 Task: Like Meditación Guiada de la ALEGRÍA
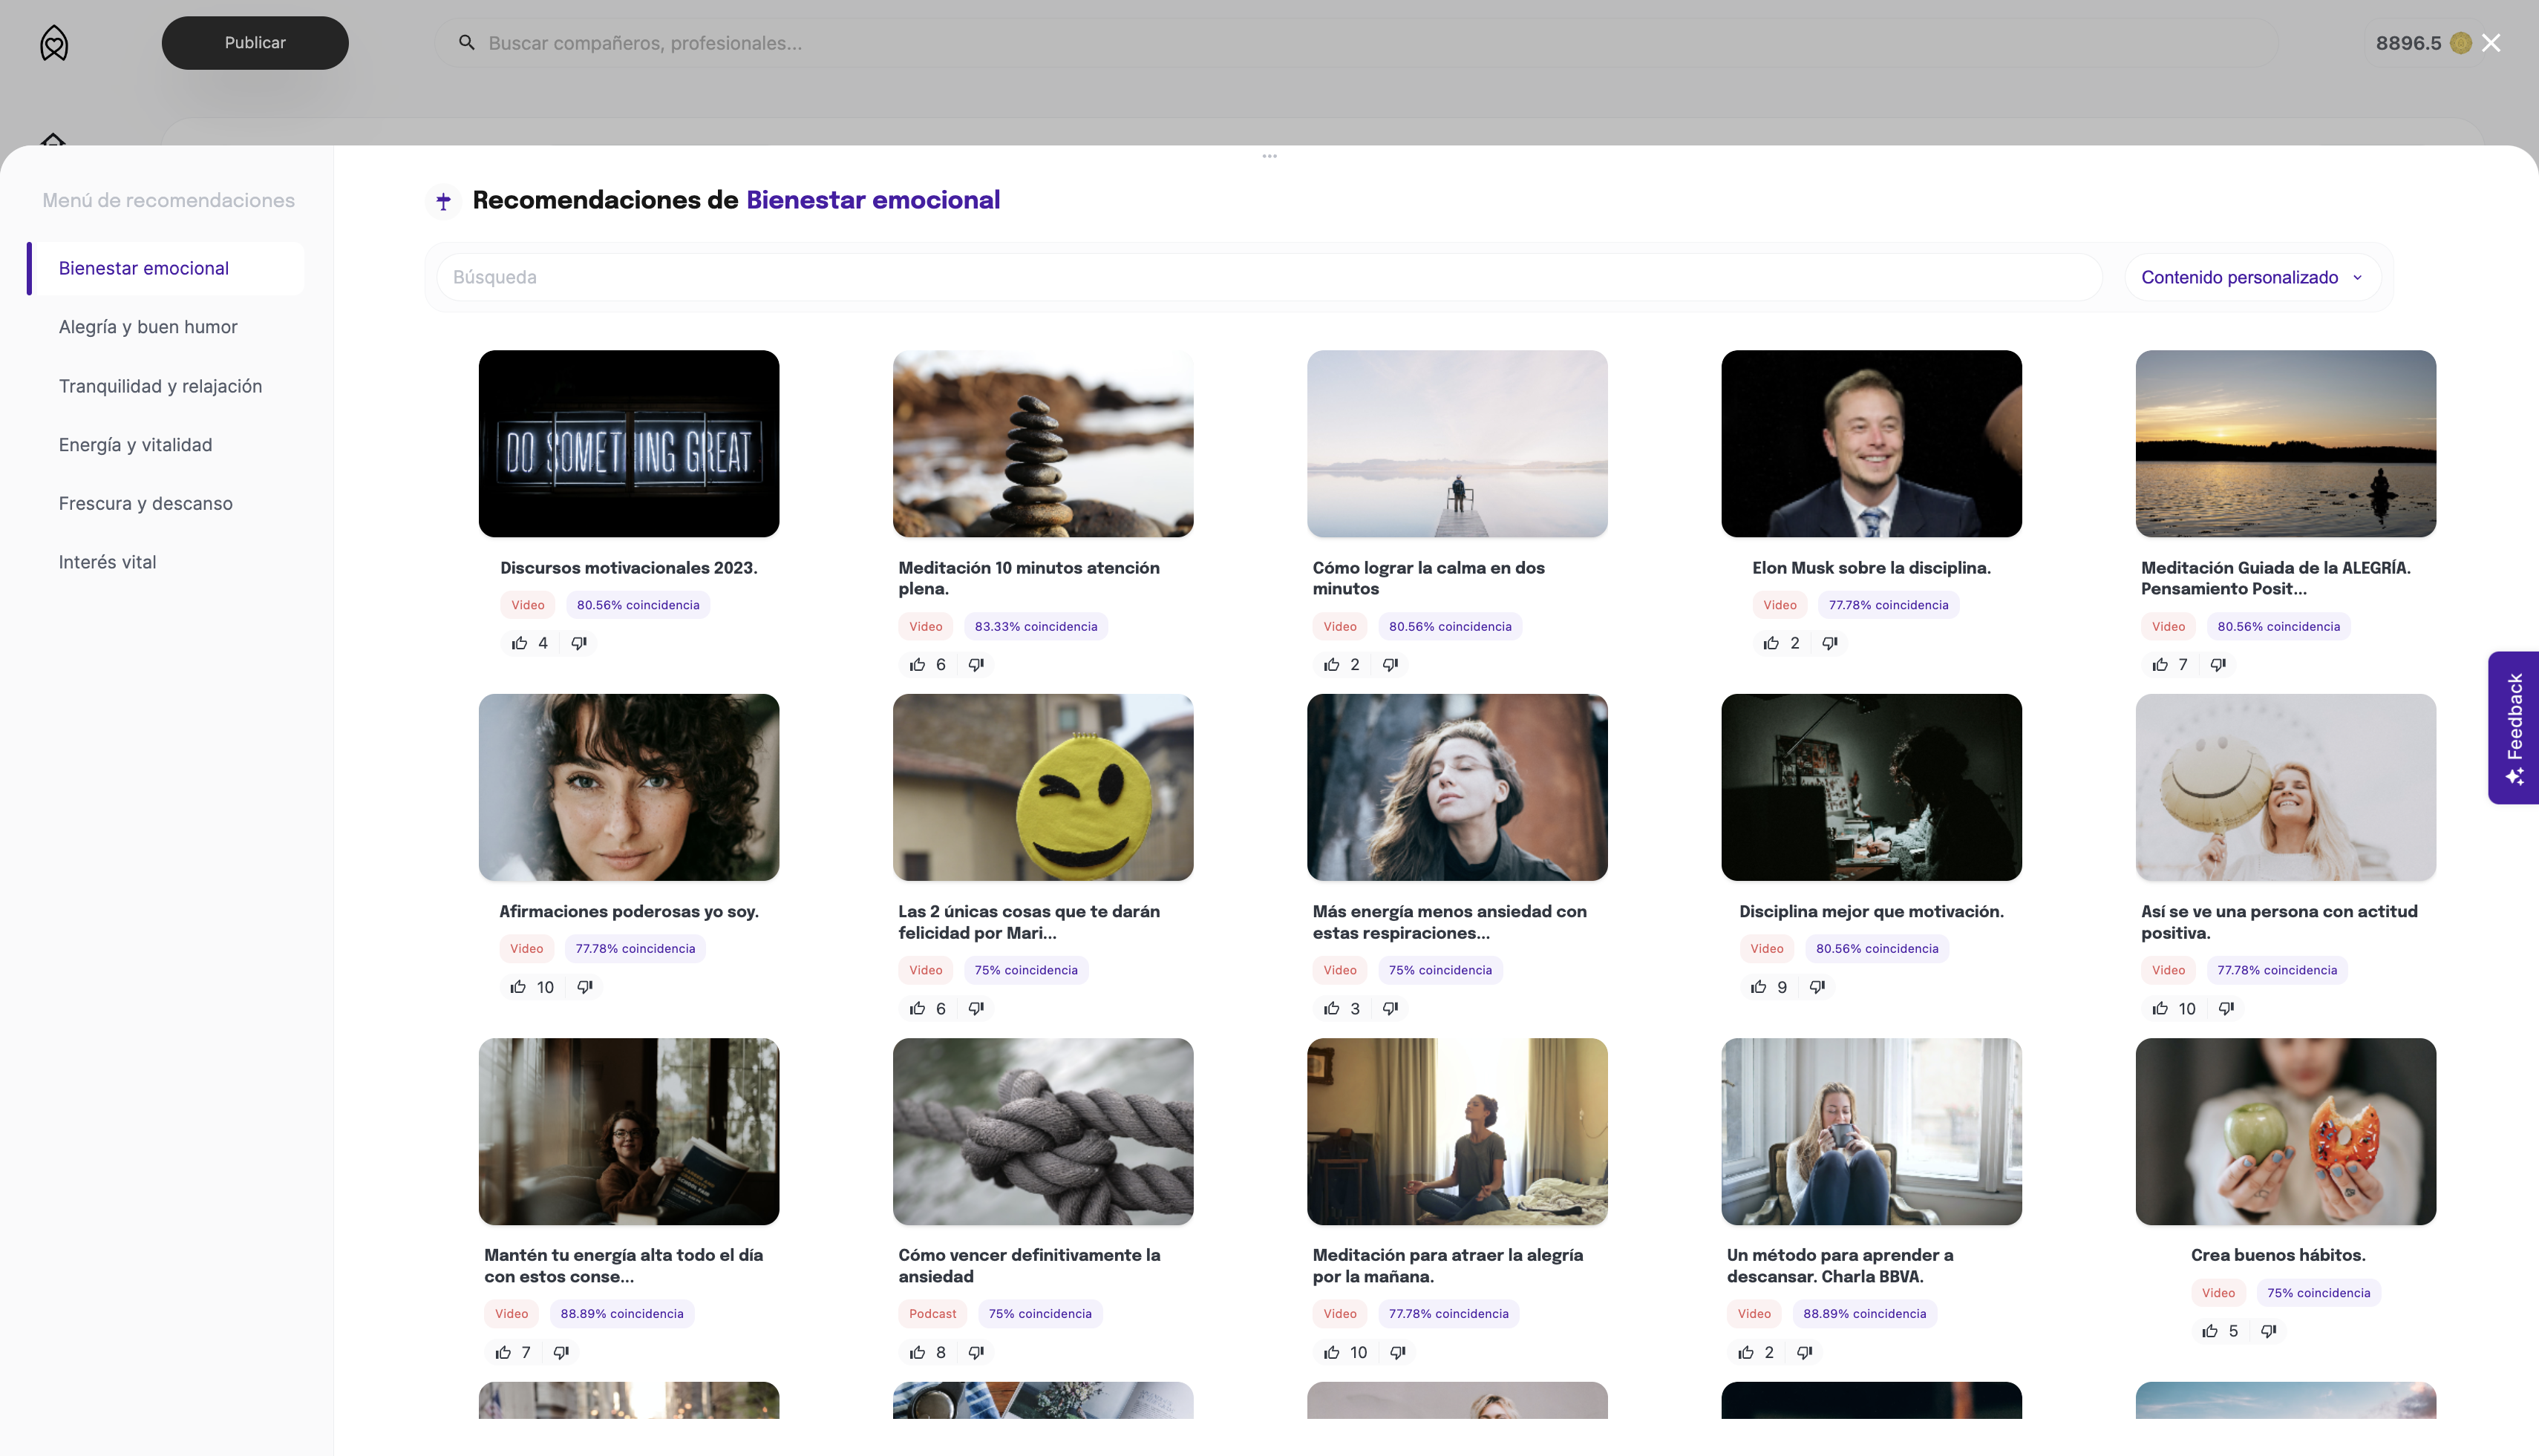[2160, 664]
